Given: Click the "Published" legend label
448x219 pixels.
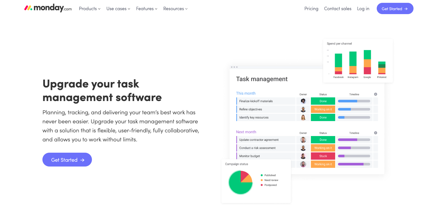Looking at the screenshot, I should pyautogui.click(x=270, y=175).
